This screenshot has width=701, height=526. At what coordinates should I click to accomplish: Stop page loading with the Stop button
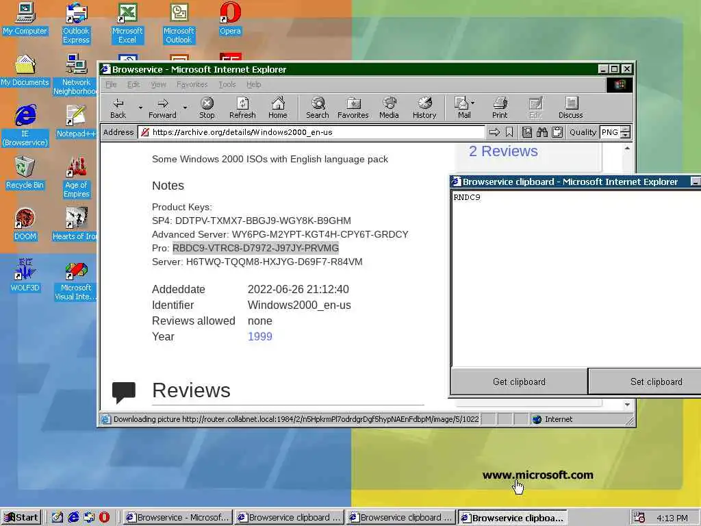coord(207,108)
